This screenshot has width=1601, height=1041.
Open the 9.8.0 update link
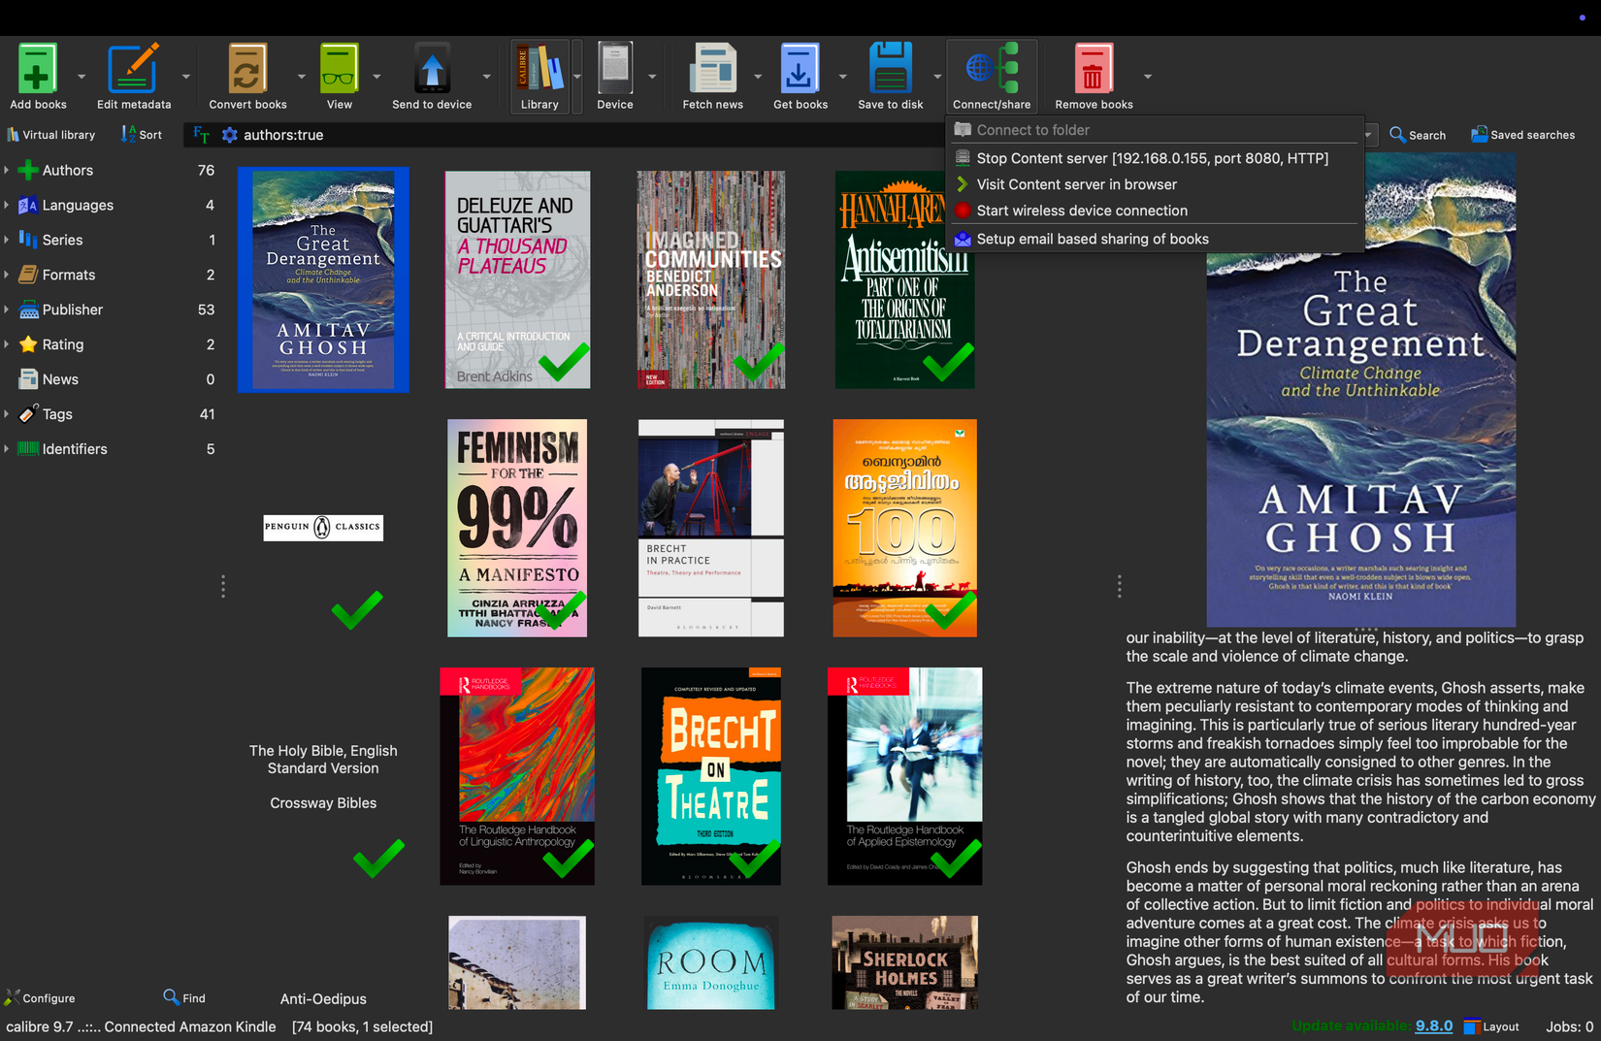pyautogui.click(x=1433, y=1025)
